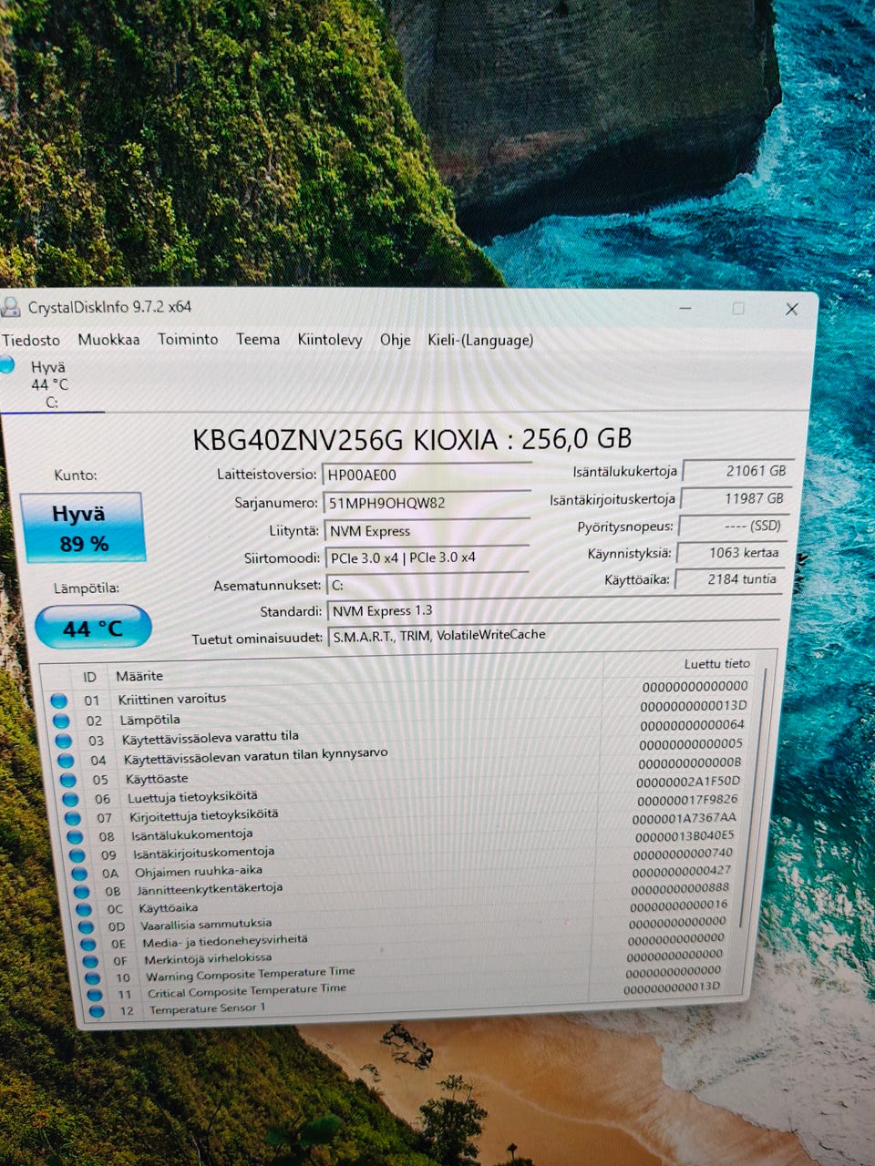The width and height of the screenshot is (875, 1166).
Task: Click the Standardi field NVM Express 1.3
Action: point(553,610)
